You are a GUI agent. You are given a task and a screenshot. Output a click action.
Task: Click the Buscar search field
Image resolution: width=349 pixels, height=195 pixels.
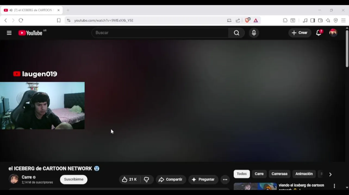coord(160,33)
